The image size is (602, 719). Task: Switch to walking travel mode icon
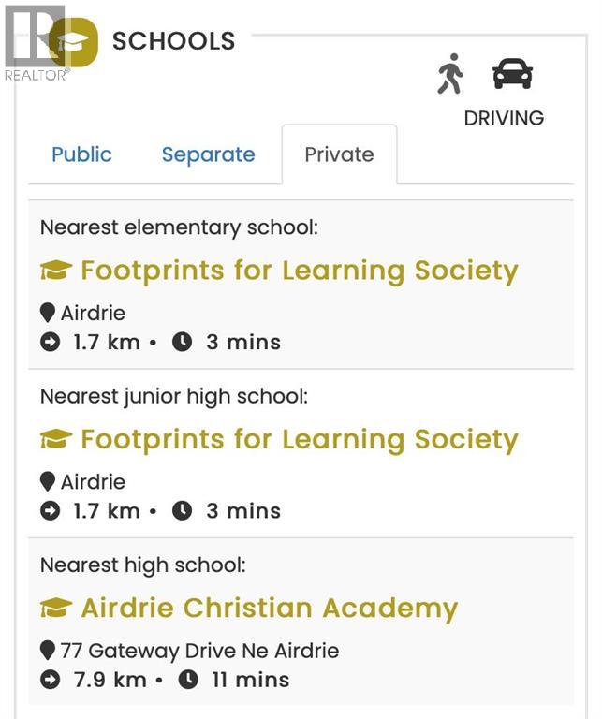click(x=450, y=74)
